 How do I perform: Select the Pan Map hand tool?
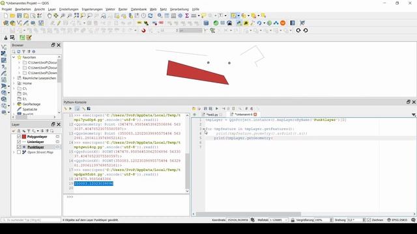pyautogui.click(x=50, y=16)
